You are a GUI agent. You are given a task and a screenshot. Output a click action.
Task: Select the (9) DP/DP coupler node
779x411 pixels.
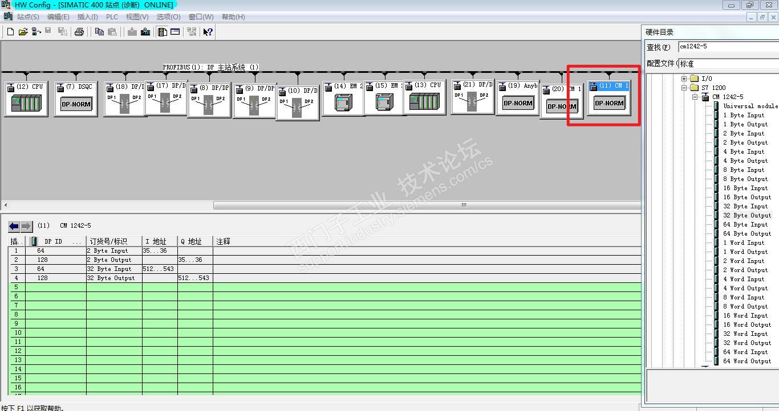point(254,100)
